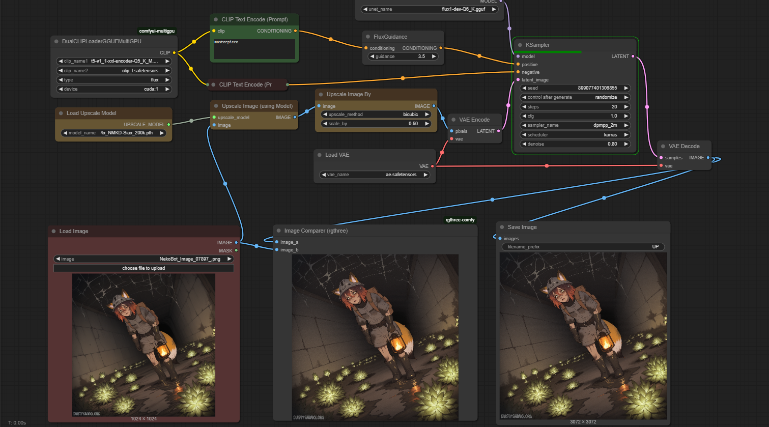Select previous vae_name with left arrow
This screenshot has height=427, width=769.
tap(324, 175)
